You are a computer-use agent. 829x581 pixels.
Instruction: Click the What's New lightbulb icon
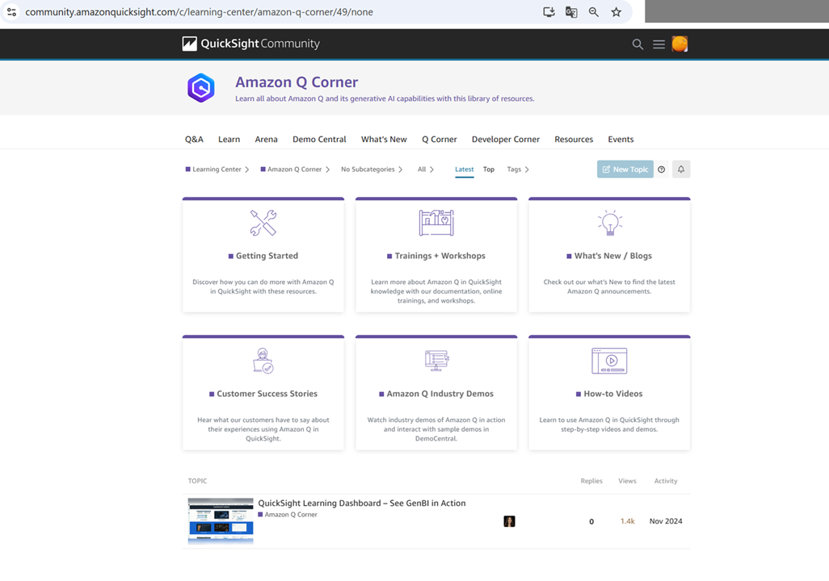[x=609, y=223]
